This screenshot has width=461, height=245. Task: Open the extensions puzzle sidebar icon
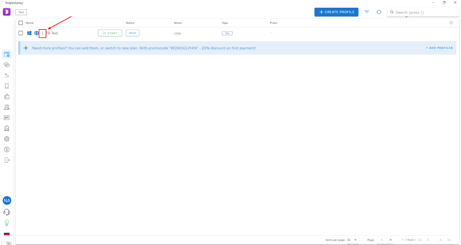click(x=7, y=96)
